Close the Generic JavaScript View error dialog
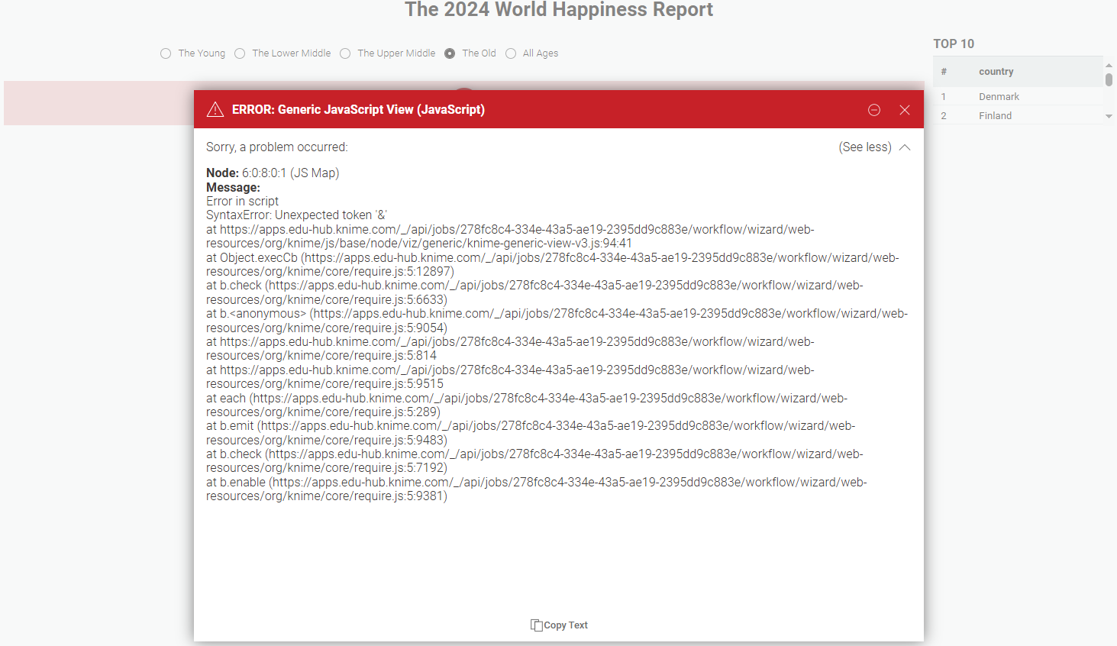 (905, 110)
